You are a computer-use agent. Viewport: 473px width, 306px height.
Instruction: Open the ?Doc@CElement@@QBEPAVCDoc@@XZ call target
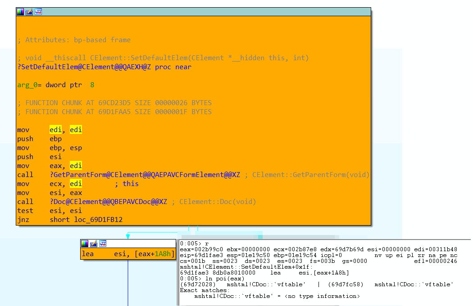point(108,202)
